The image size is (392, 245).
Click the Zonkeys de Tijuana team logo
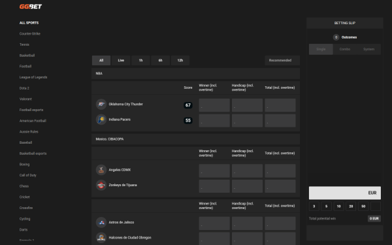[x=101, y=185]
